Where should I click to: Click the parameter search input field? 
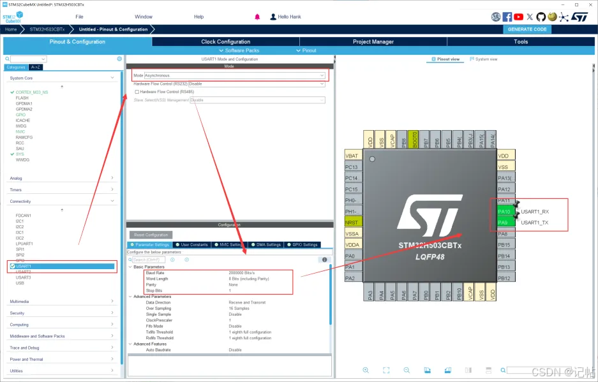click(148, 260)
